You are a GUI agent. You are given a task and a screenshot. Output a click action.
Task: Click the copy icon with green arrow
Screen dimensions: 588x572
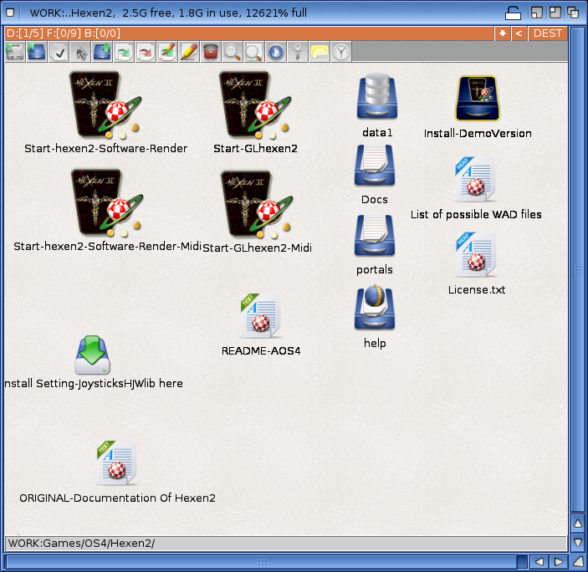(x=124, y=52)
